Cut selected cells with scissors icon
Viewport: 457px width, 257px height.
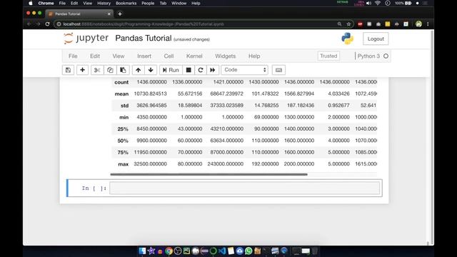[97, 70]
